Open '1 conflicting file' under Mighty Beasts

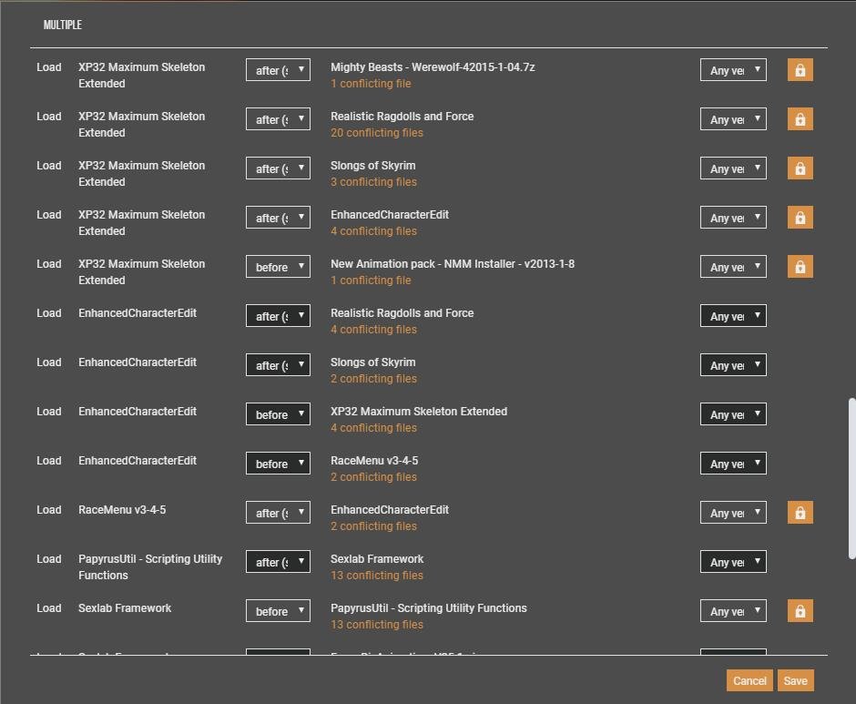pyautogui.click(x=371, y=84)
